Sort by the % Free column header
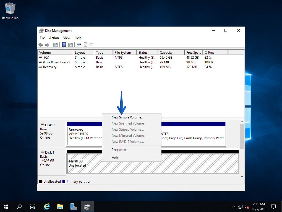 215,52
